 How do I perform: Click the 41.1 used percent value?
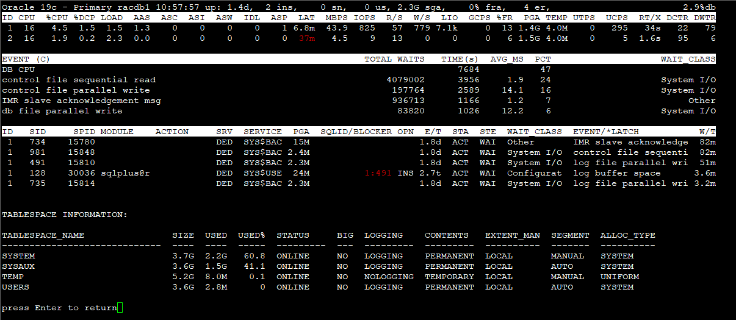pos(254,266)
